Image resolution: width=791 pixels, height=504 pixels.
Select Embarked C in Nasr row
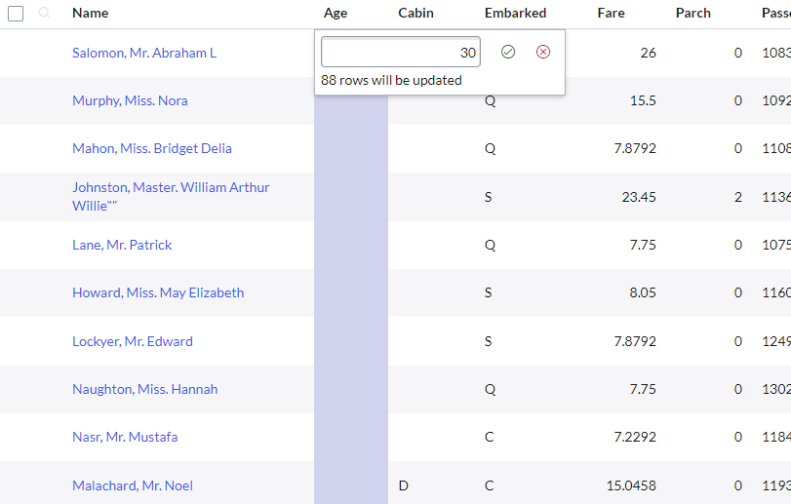[x=489, y=437]
